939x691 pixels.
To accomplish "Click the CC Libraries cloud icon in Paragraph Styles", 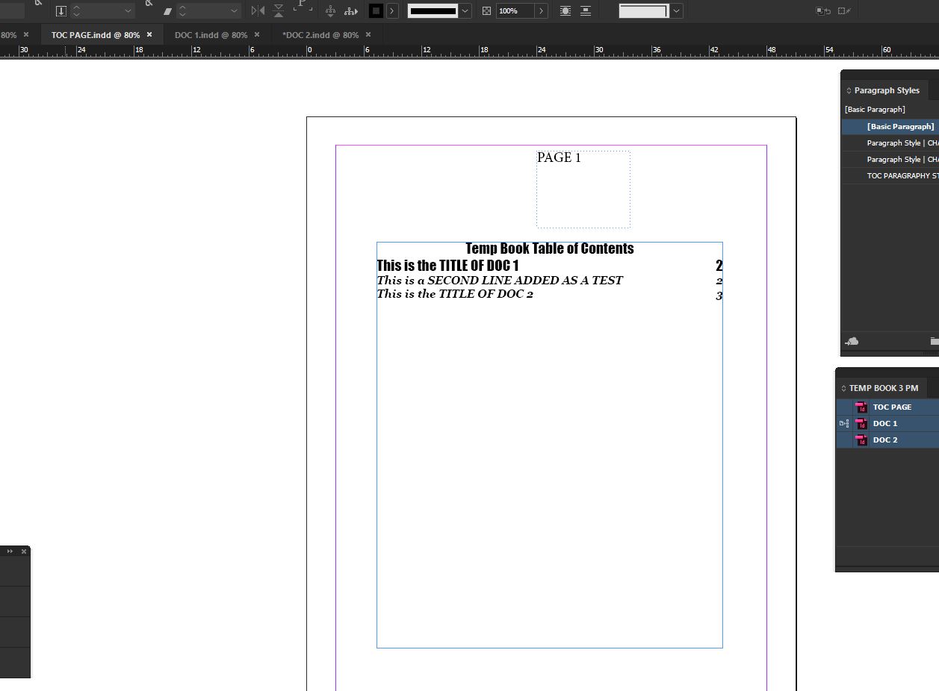I will (852, 341).
